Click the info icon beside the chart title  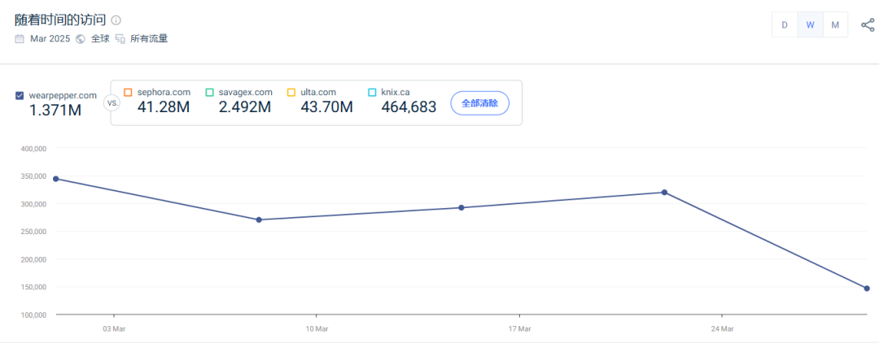pos(116,20)
